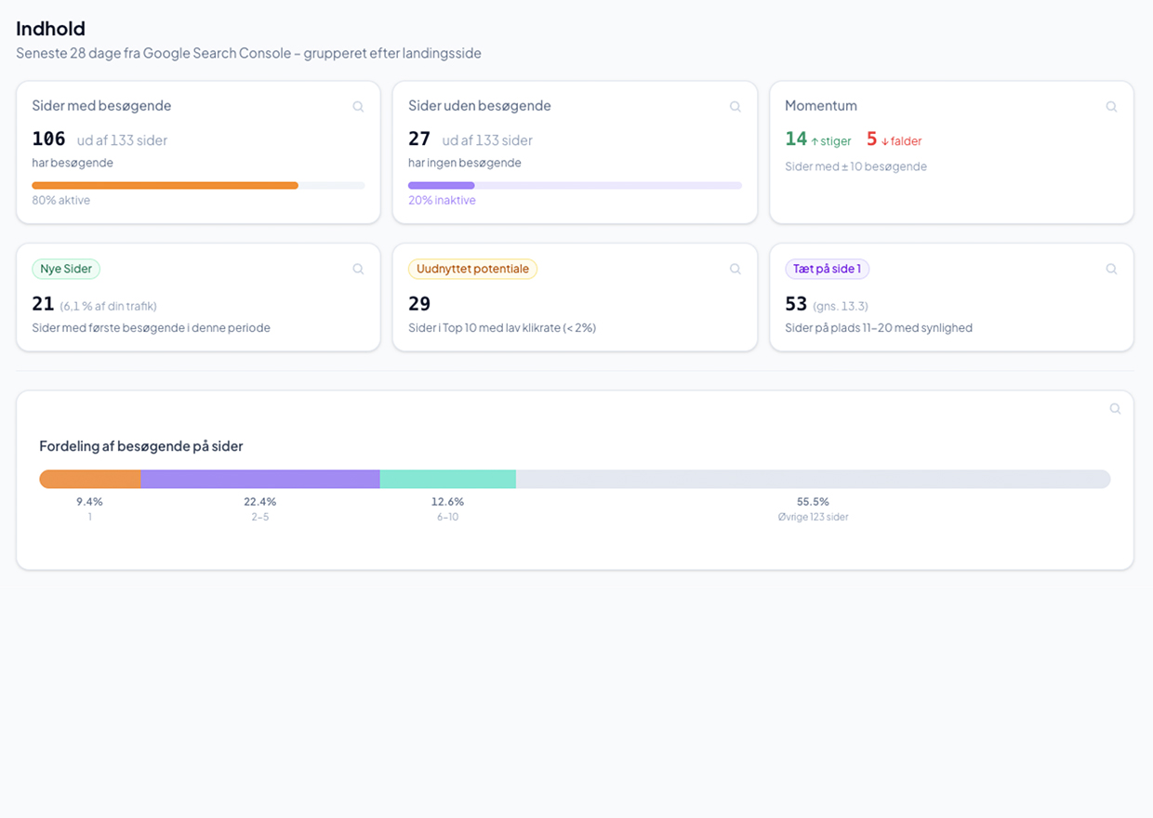Toggle the Uudnyttet potentiale badge
Viewport: 1153px width, 818px height.
click(x=472, y=269)
